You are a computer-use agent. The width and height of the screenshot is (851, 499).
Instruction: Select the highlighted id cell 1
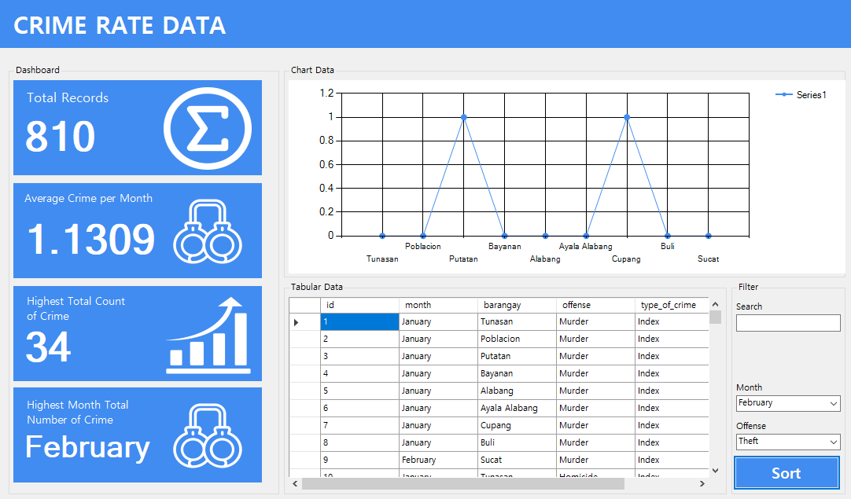tap(360, 321)
